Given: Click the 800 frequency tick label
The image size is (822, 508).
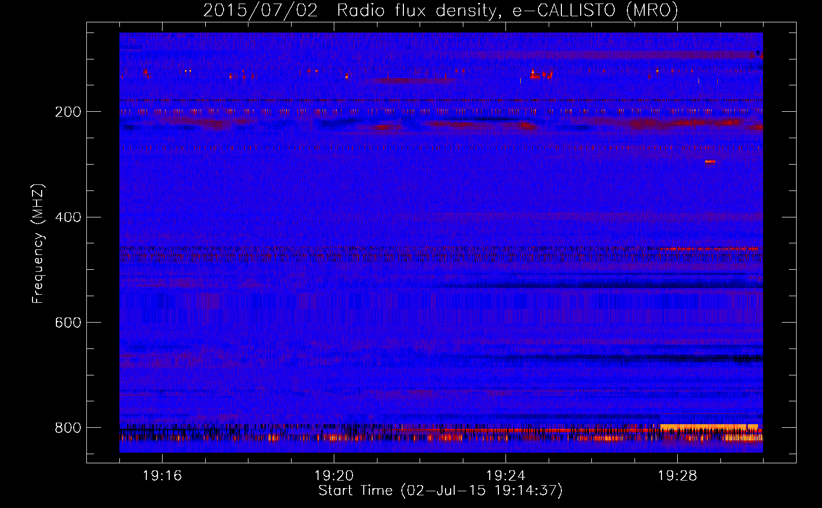Looking at the screenshot, I should click(x=68, y=428).
